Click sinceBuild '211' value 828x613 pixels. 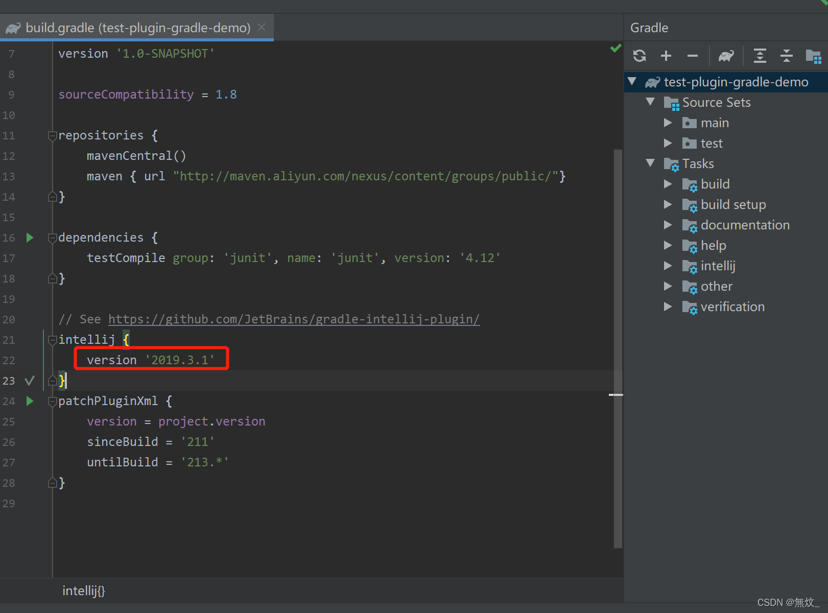(198, 442)
